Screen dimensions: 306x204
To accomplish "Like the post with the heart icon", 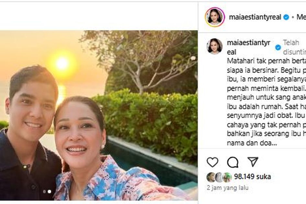I will coord(212,162).
